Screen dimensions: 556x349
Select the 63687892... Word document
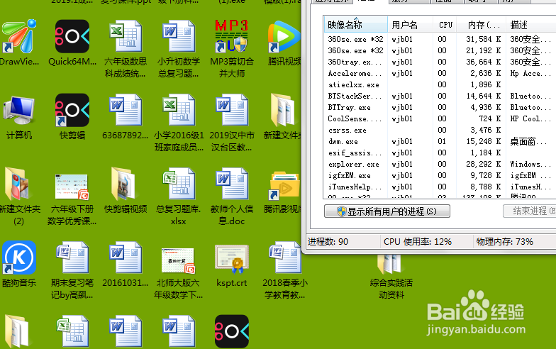pos(125,117)
